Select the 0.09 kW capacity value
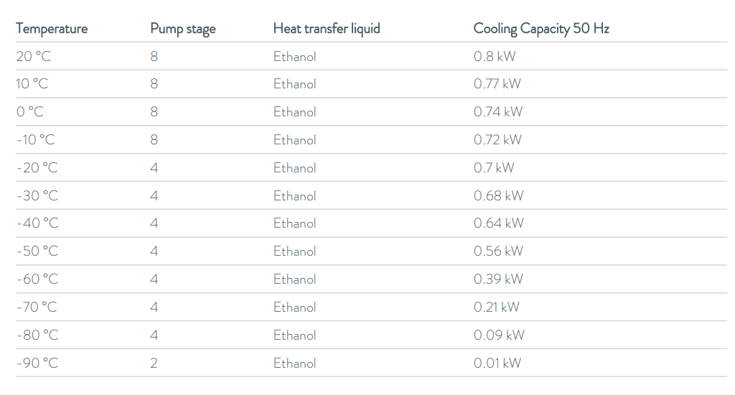This screenshot has width=735, height=395. click(499, 335)
